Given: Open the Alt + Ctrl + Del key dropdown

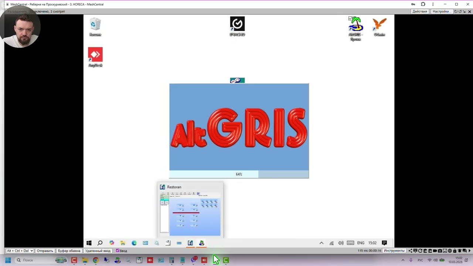Looking at the screenshot, I should click(x=20, y=251).
